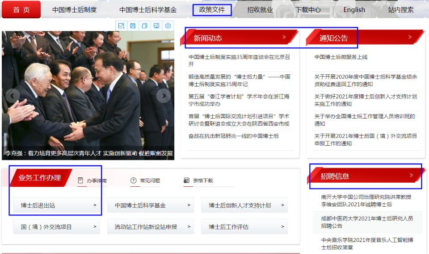
Task: Click the floppy disk save icon
Action: [x=133, y=26]
